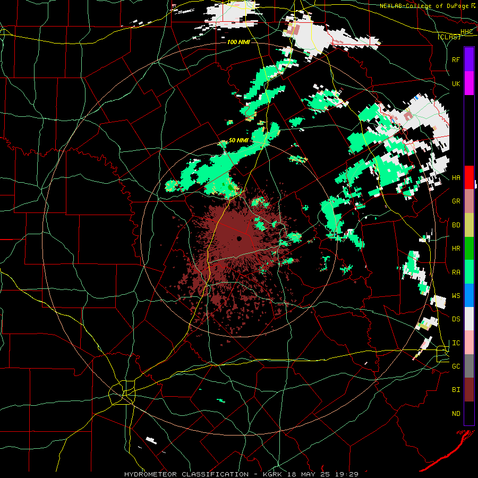This screenshot has width=478, height=478.
Task: Click the 100 NMI range ring label
Action: coord(238,42)
